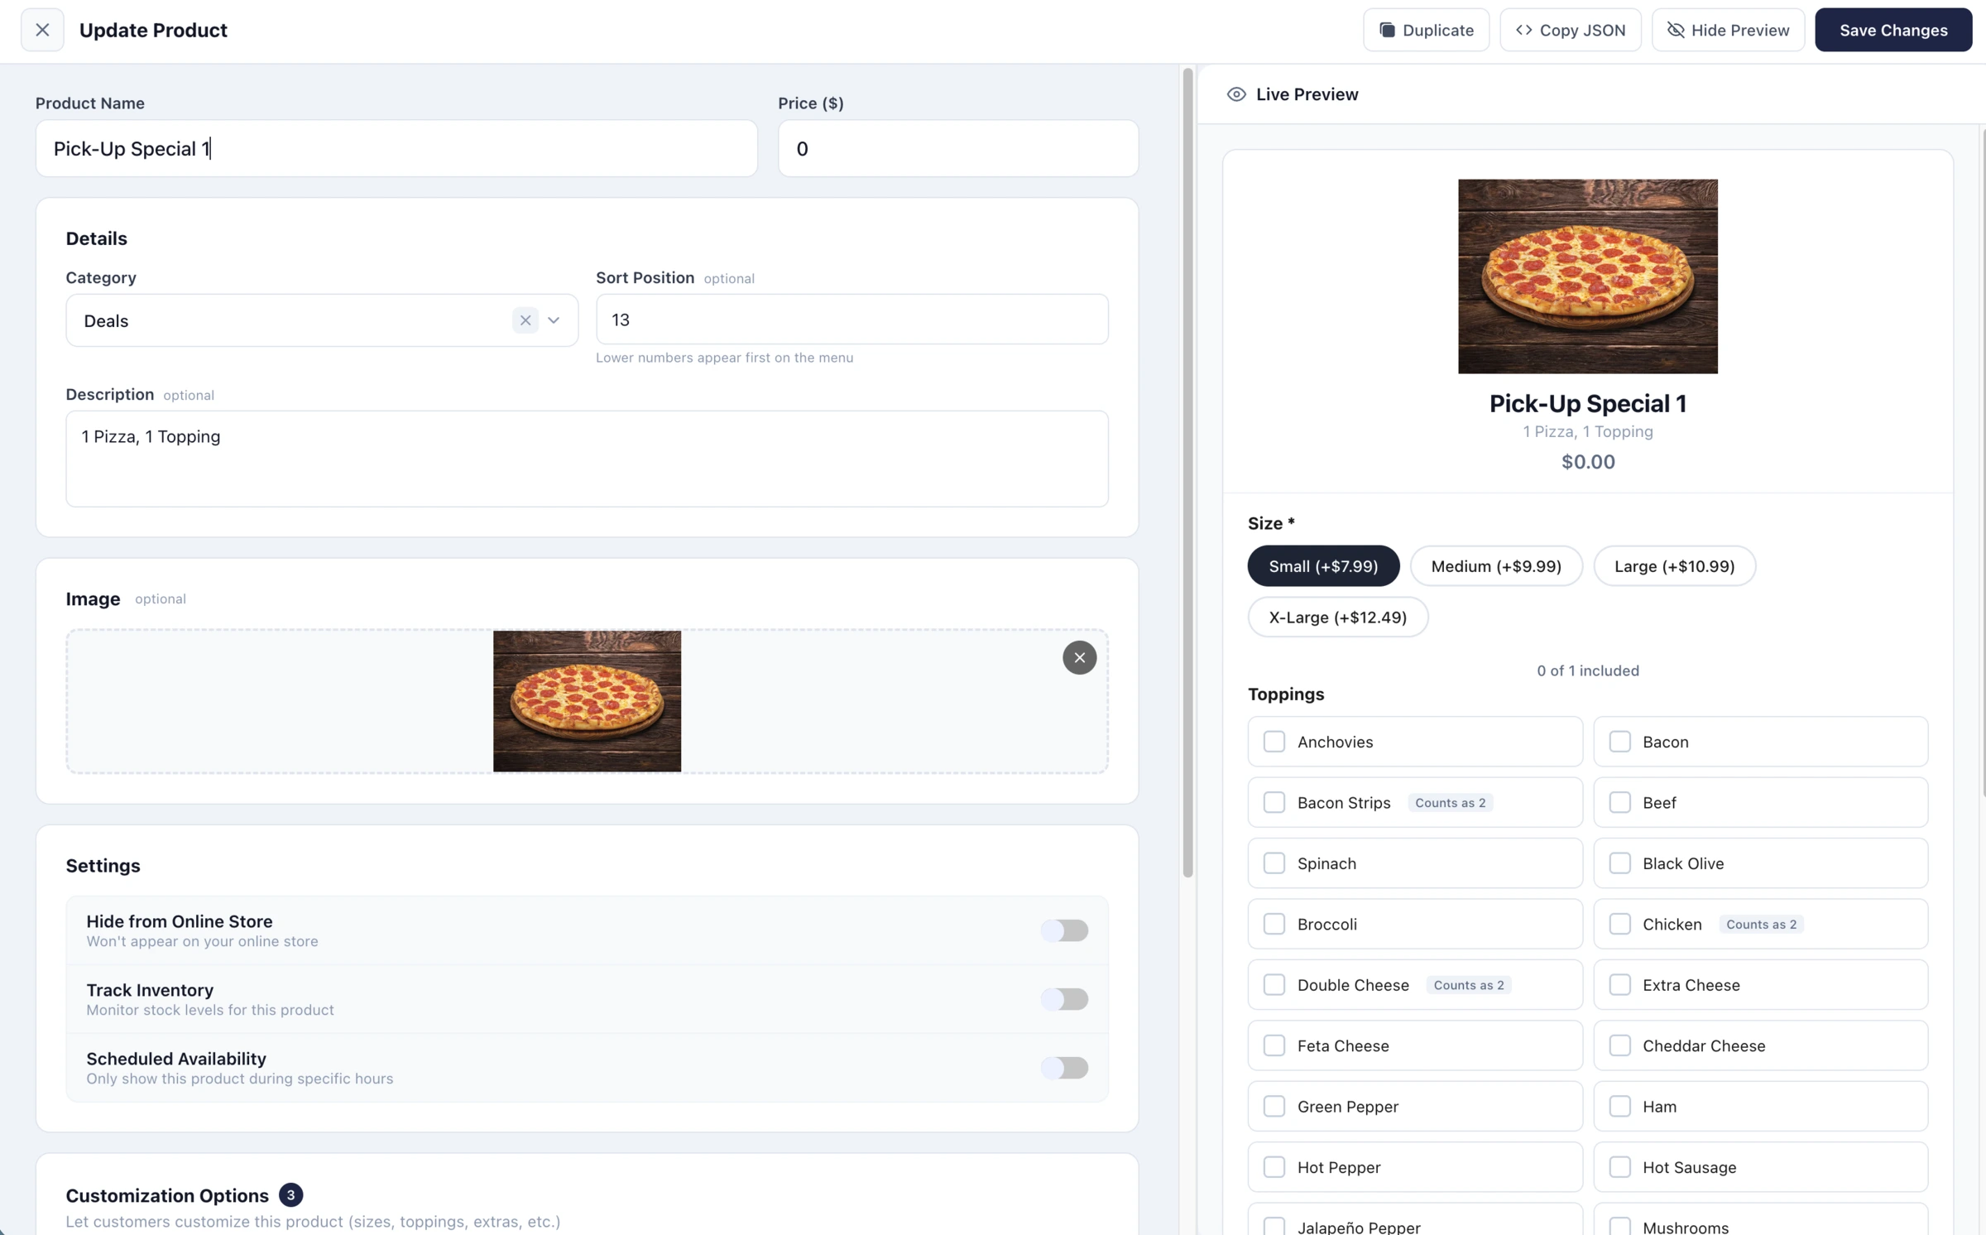This screenshot has height=1235, width=1986.
Task: Click into the Description text area
Action: (587, 459)
